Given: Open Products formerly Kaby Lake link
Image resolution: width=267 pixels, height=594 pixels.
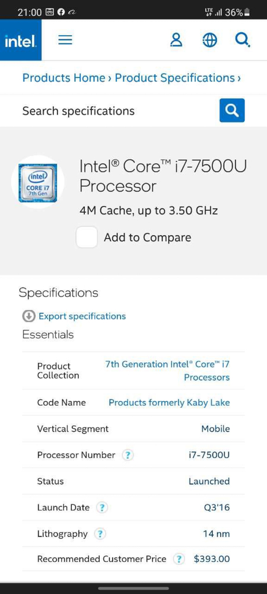Looking at the screenshot, I should click(169, 402).
